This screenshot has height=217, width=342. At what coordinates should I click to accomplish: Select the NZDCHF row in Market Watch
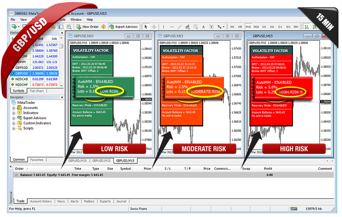pos(35,85)
